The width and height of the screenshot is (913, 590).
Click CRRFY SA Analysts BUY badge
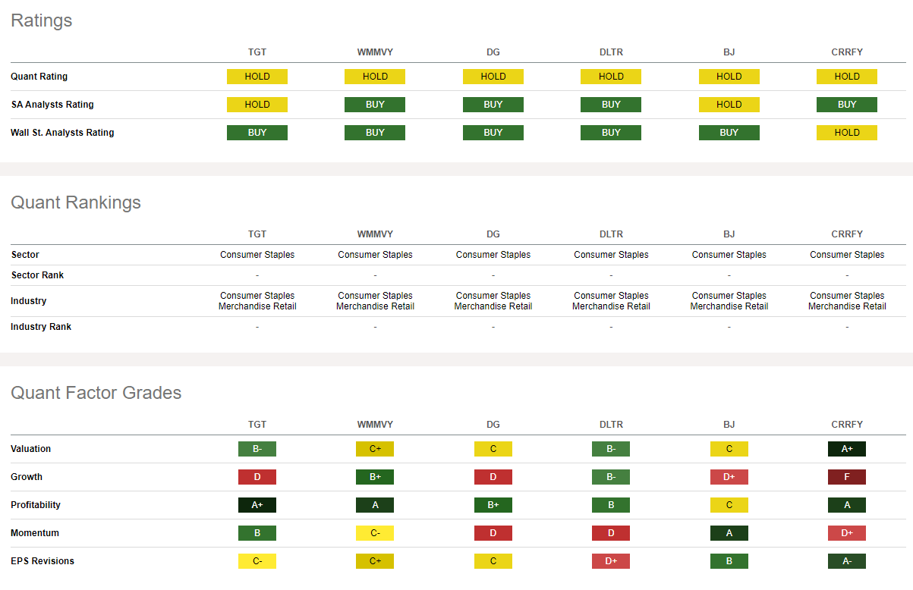click(x=847, y=105)
